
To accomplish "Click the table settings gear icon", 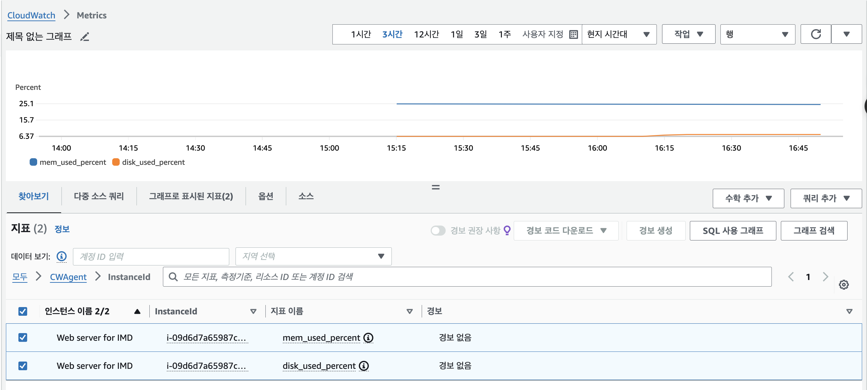I will 844,285.
